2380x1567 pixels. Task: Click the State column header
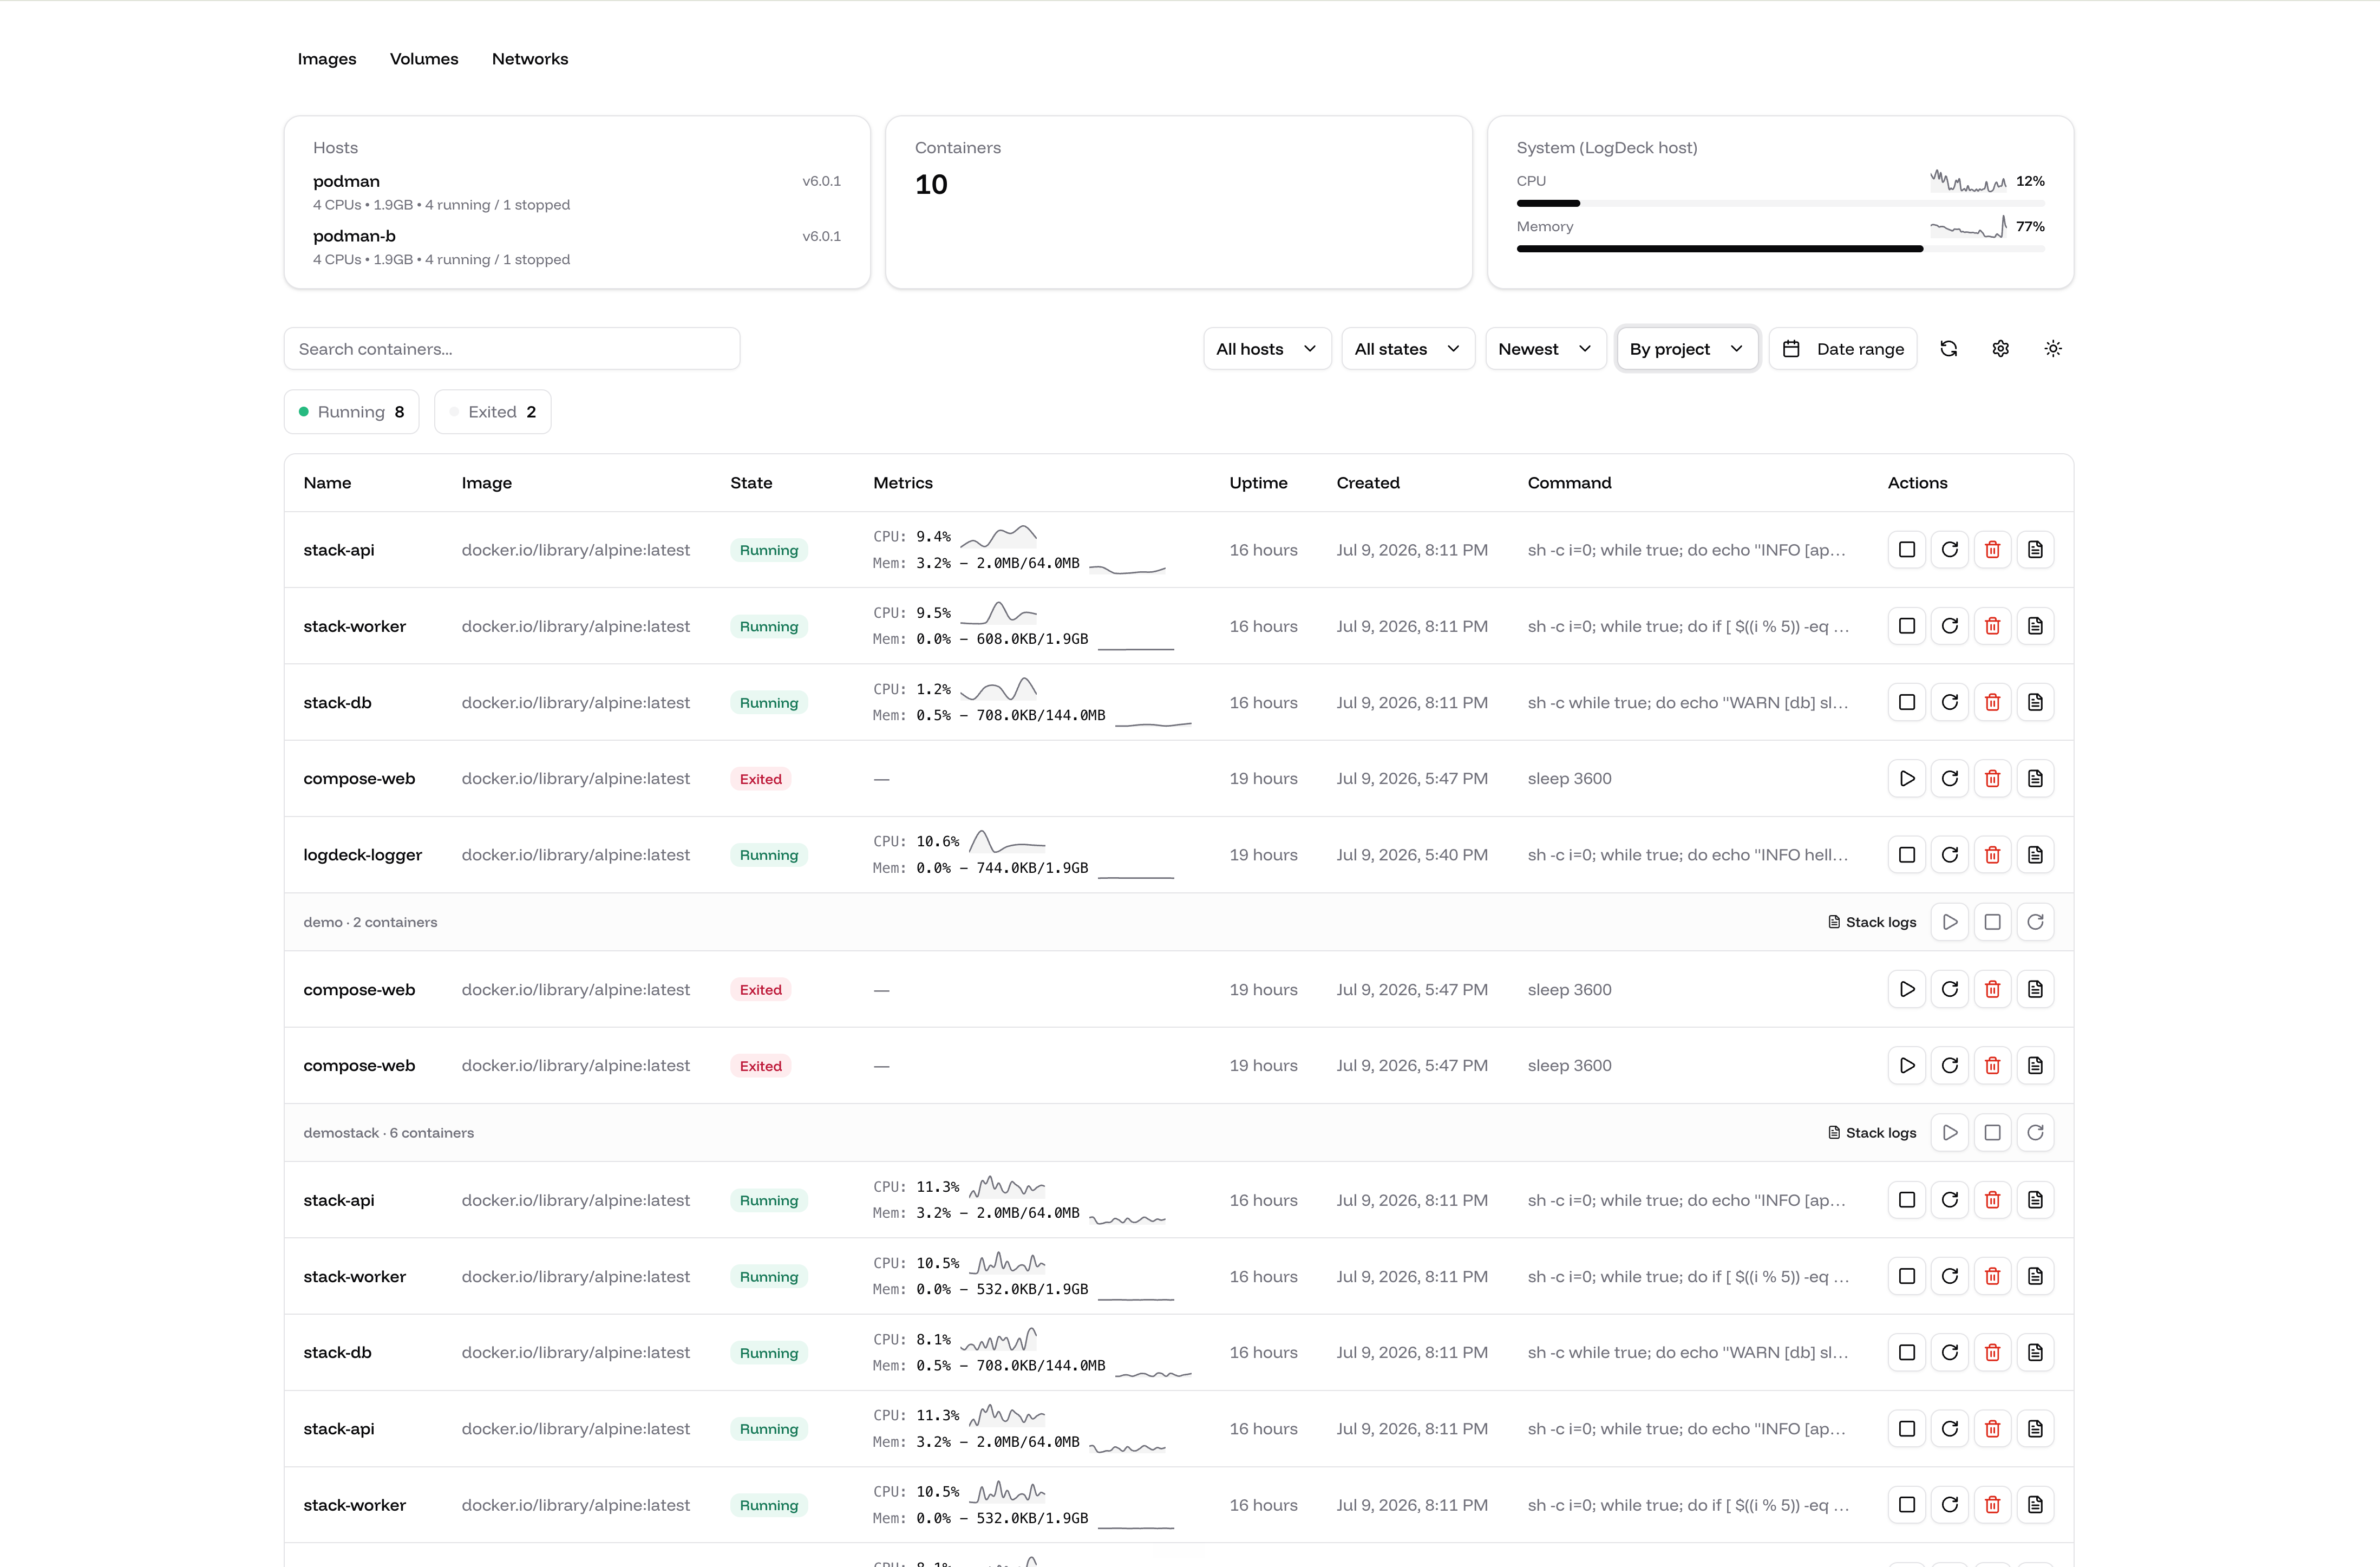751,483
